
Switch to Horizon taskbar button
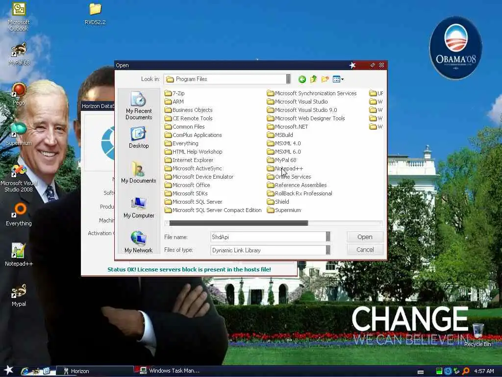tap(95, 371)
